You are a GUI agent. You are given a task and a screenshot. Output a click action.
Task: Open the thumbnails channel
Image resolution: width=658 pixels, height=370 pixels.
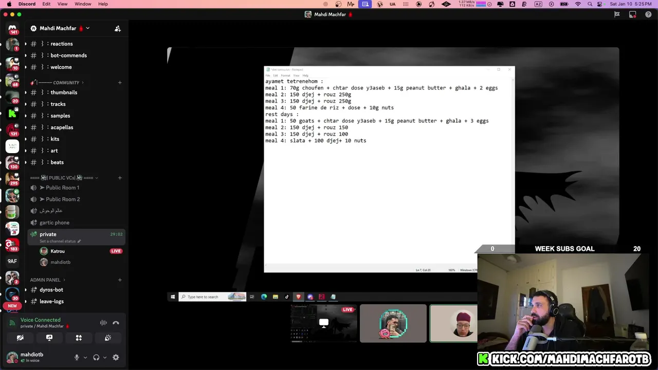tap(76, 92)
